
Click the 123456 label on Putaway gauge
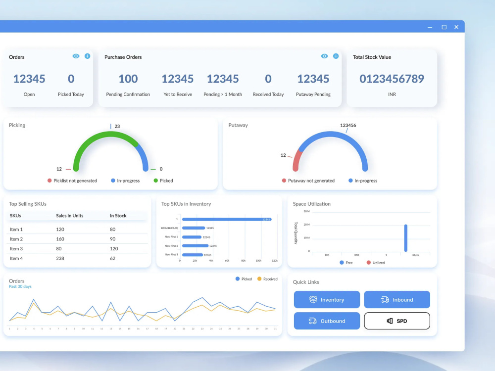coord(348,125)
